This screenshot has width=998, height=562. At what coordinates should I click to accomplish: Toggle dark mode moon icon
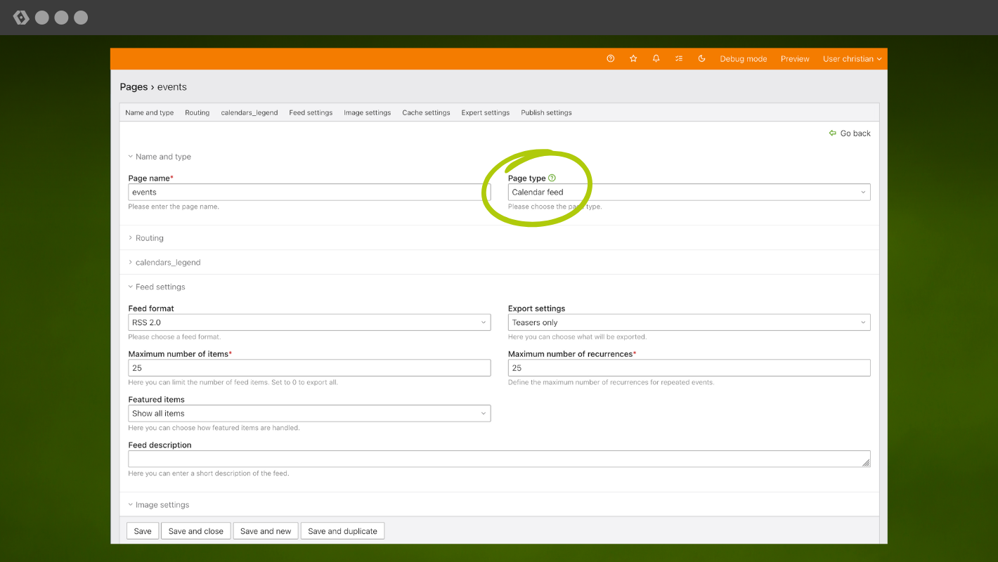click(x=701, y=59)
